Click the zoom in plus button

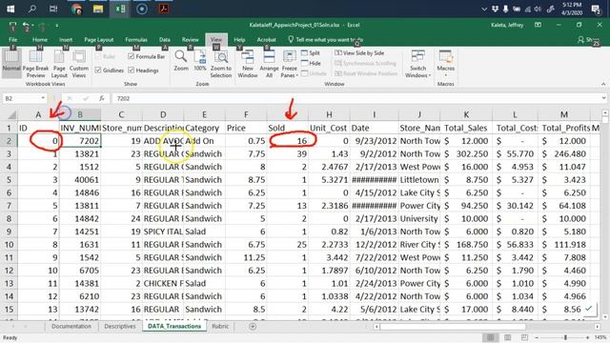[x=587, y=337]
